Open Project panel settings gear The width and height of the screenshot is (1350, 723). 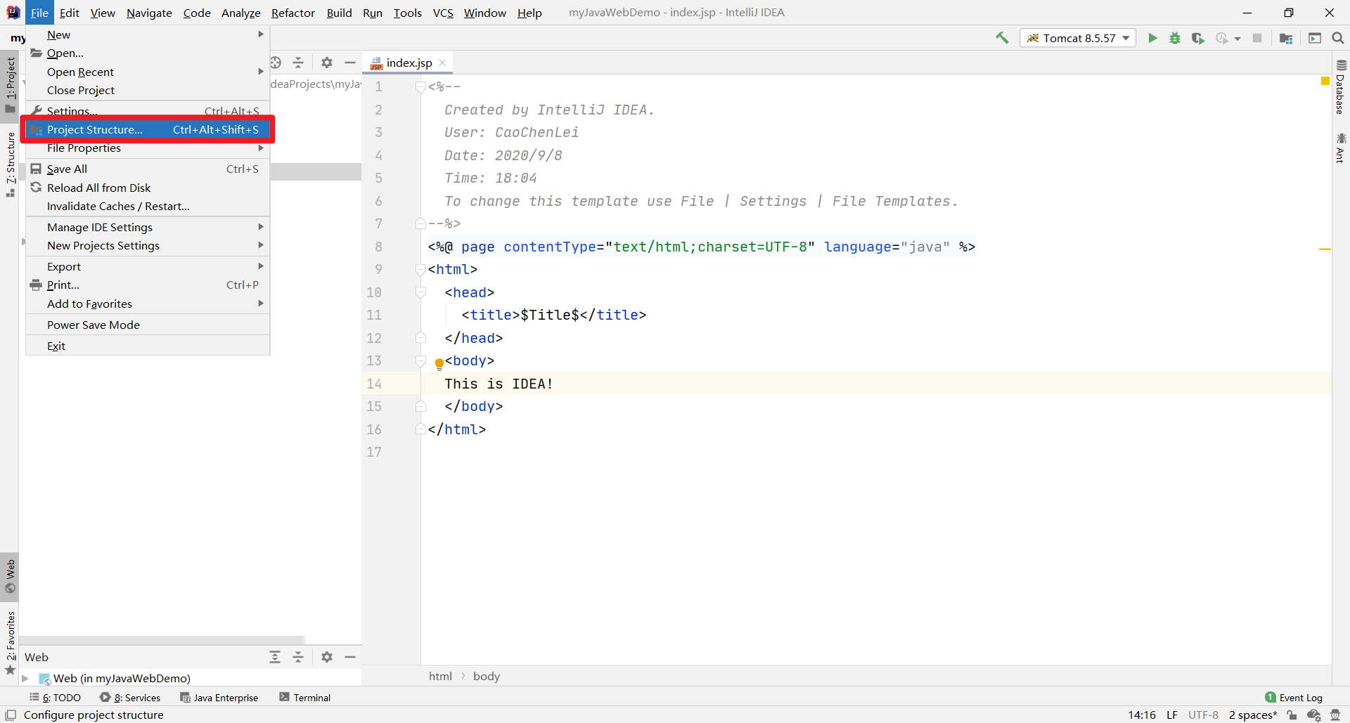click(327, 63)
